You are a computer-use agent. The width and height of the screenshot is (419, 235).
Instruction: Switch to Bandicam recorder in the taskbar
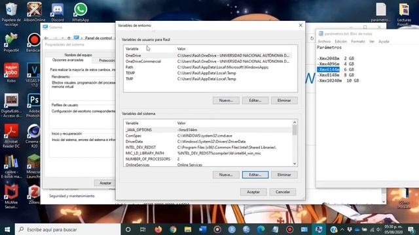pyautogui.click(x=289, y=229)
